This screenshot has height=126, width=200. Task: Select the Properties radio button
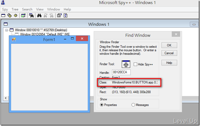[102, 105]
